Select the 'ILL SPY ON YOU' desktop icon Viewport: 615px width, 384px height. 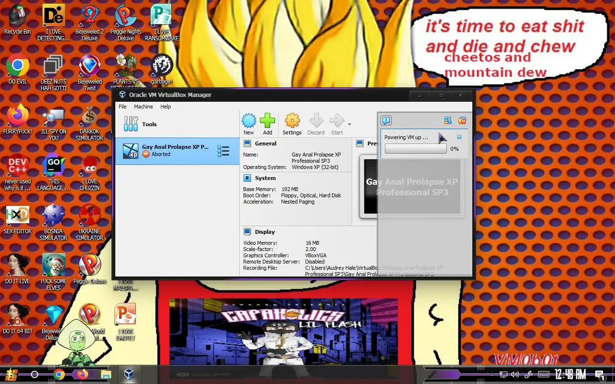coord(53,124)
